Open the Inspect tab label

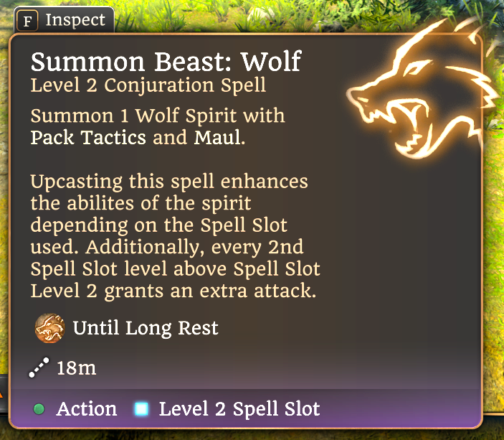pyautogui.click(x=75, y=20)
